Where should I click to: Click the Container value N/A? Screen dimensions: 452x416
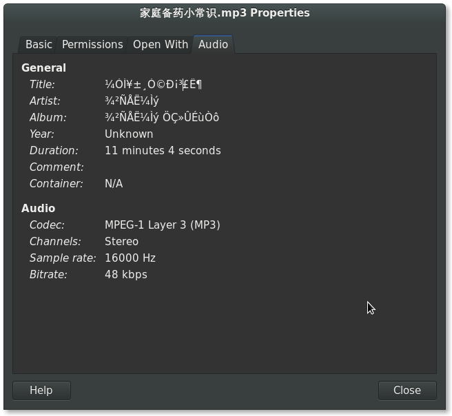click(x=114, y=184)
